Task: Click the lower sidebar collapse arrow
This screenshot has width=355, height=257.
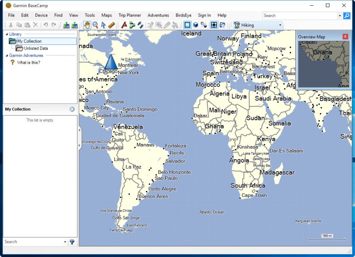Action: point(80,145)
